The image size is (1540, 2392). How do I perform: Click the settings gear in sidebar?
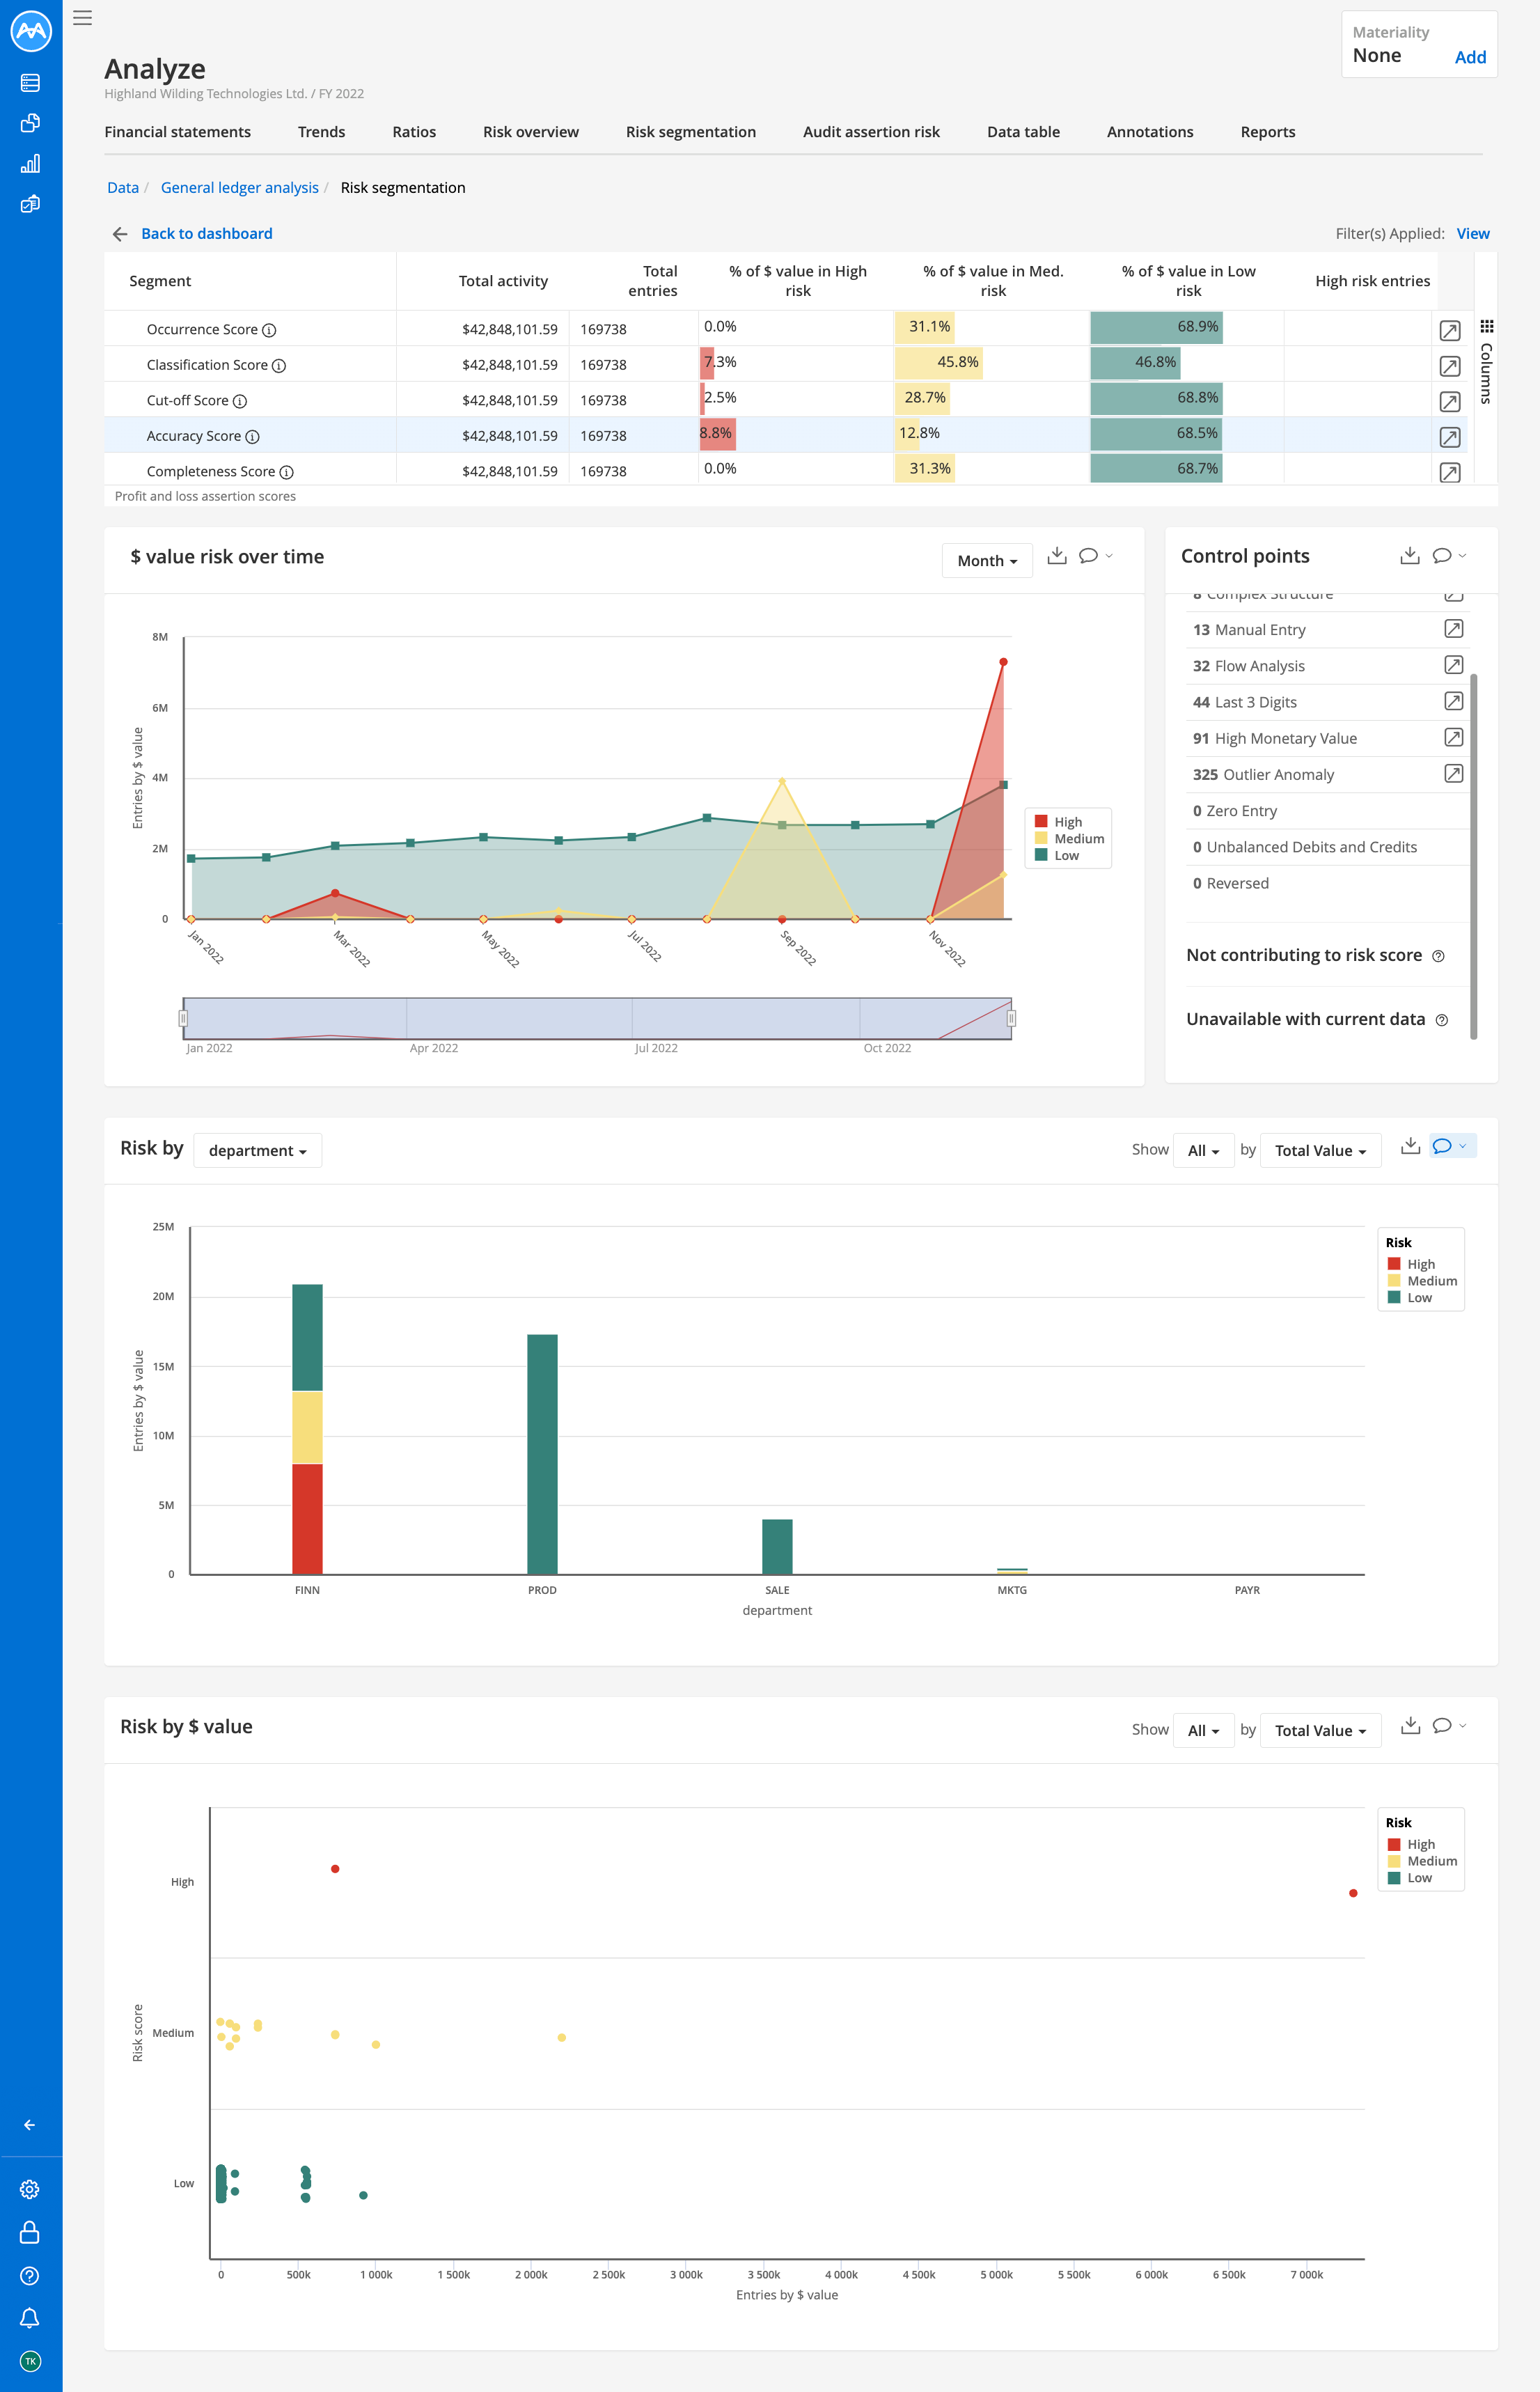click(30, 2189)
